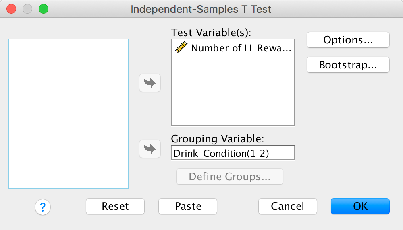Click the Independent-Samples T Test title bar
The width and height of the screenshot is (403, 230).
(x=201, y=8)
